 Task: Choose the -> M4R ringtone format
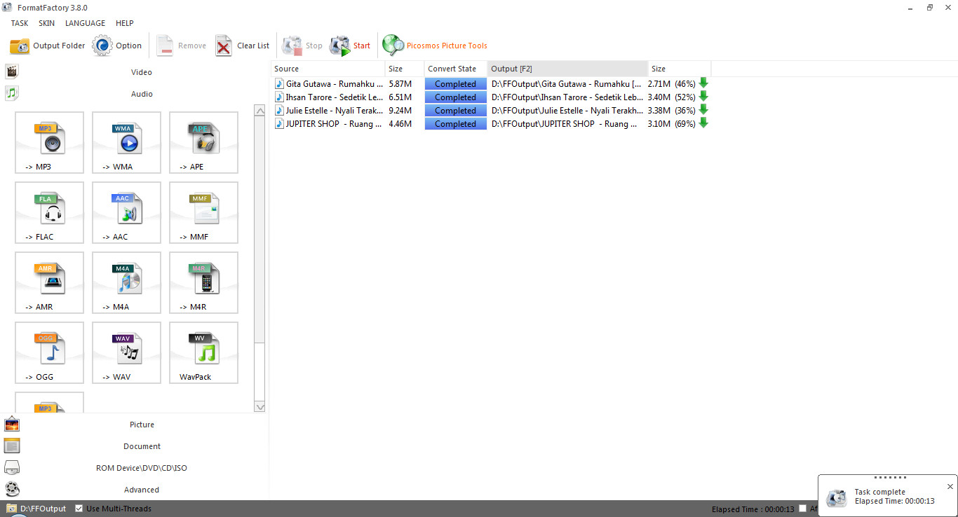pyautogui.click(x=203, y=283)
